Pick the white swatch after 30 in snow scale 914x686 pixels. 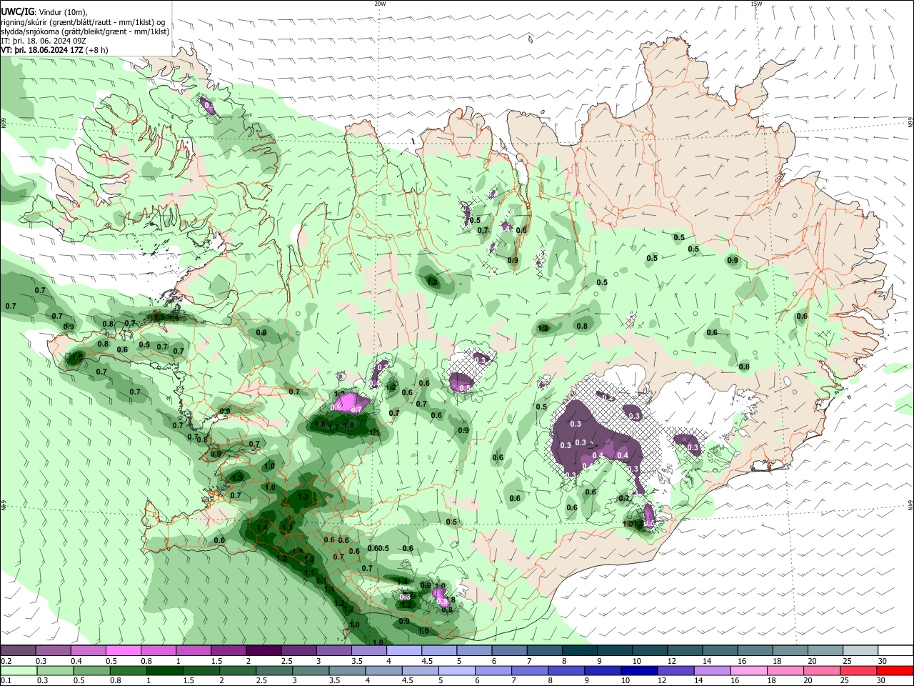click(895, 650)
